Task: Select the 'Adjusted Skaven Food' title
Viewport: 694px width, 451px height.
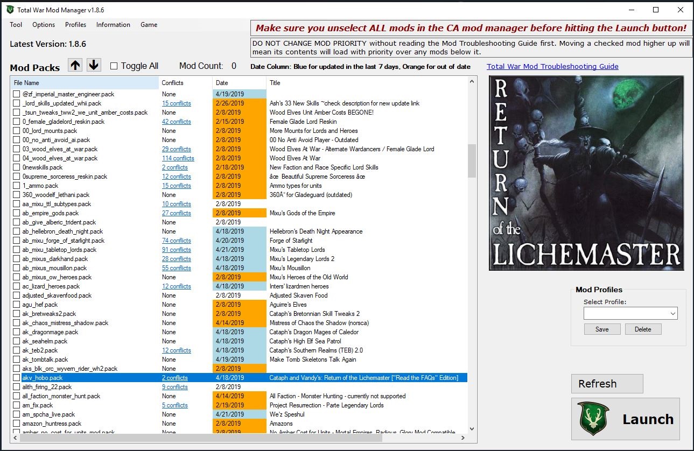Action: click(x=298, y=295)
